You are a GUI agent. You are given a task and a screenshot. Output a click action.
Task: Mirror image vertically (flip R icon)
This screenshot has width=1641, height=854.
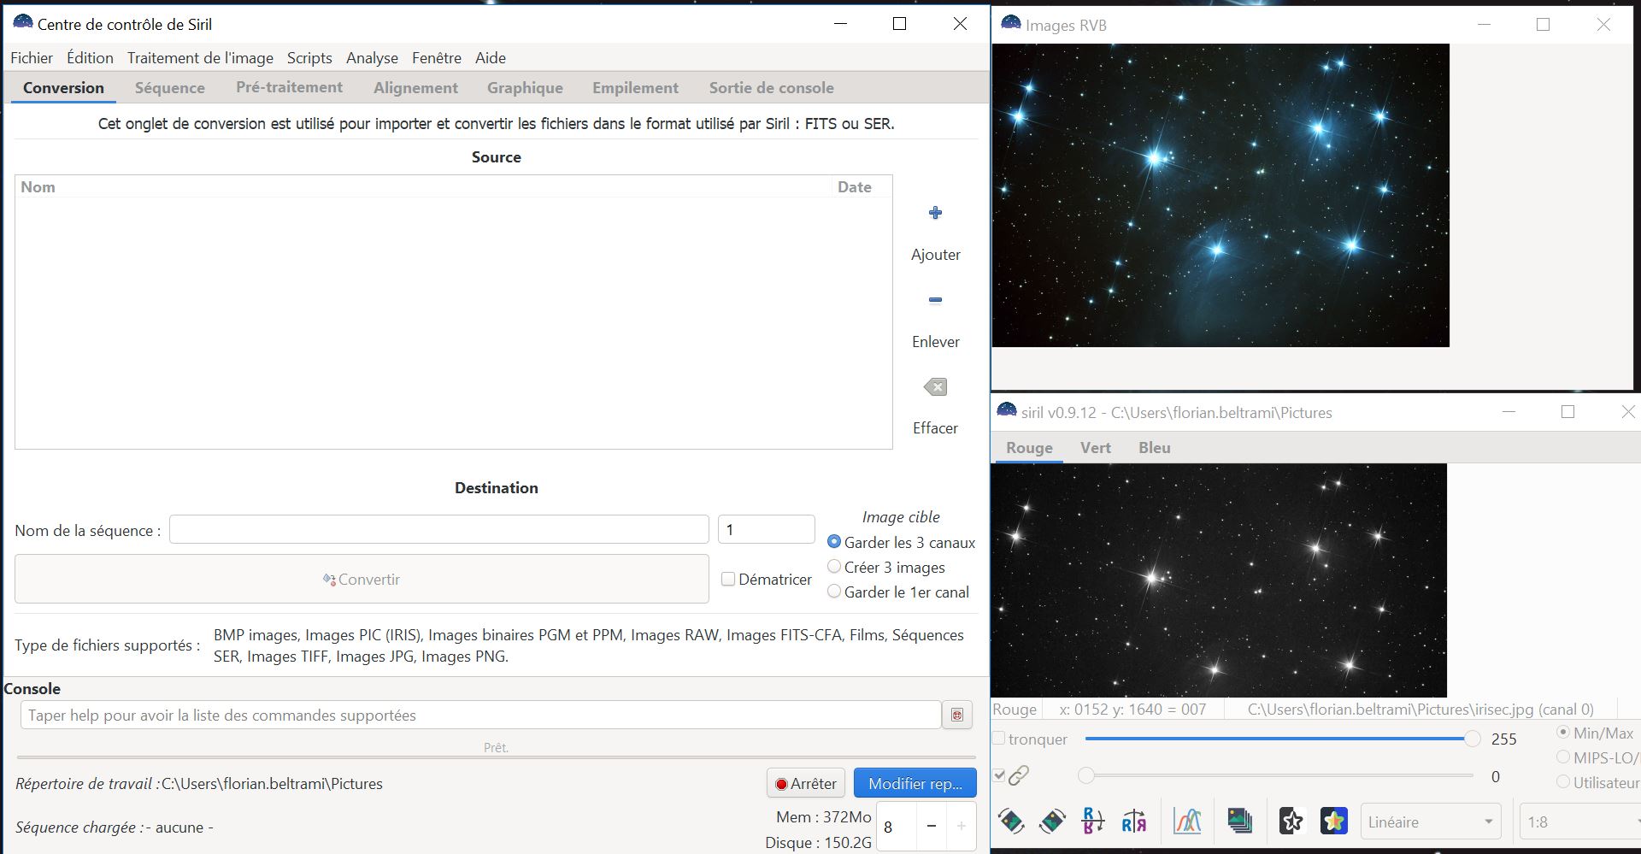point(1092,822)
